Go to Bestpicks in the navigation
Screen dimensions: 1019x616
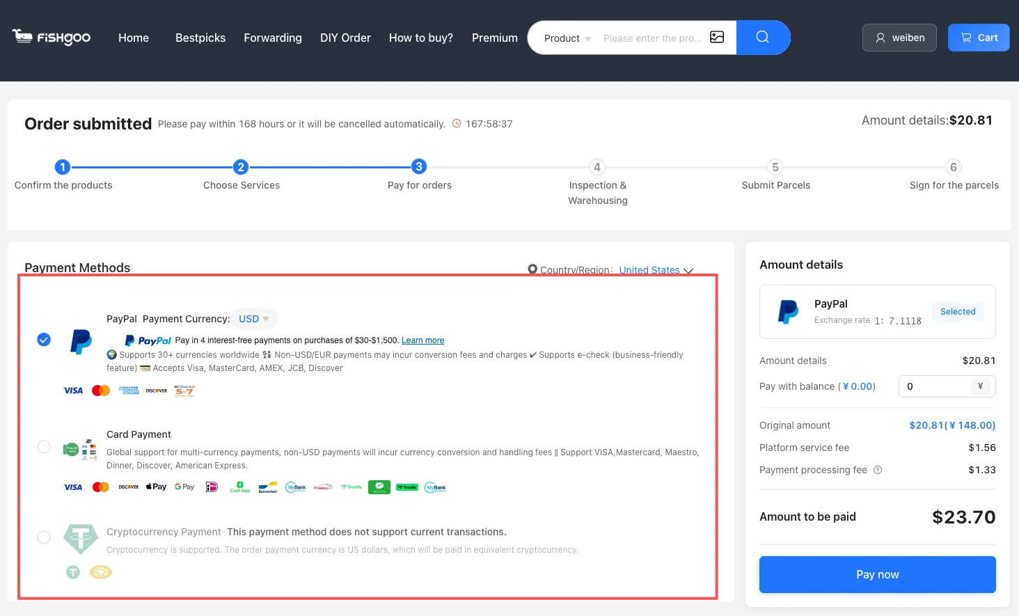click(200, 38)
